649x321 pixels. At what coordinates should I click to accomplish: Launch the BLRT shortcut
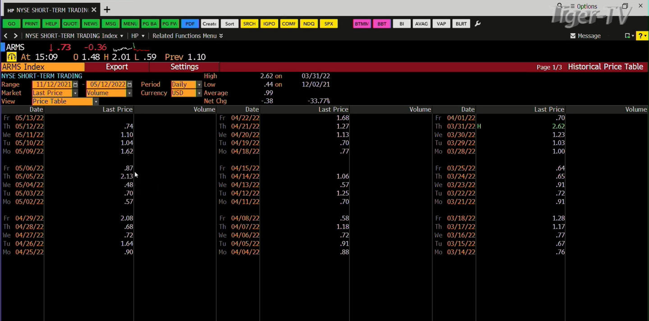coord(461,23)
